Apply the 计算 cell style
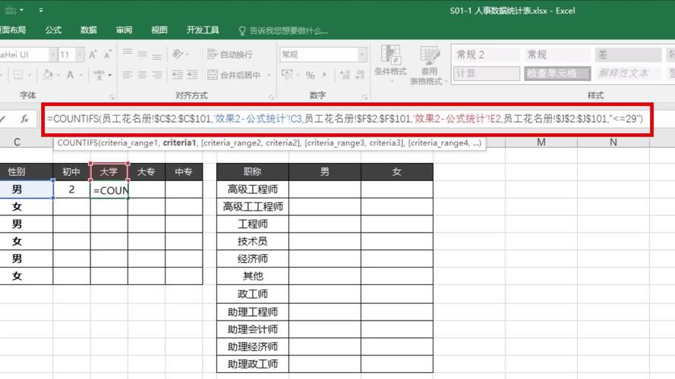675x379 pixels. pyautogui.click(x=487, y=73)
